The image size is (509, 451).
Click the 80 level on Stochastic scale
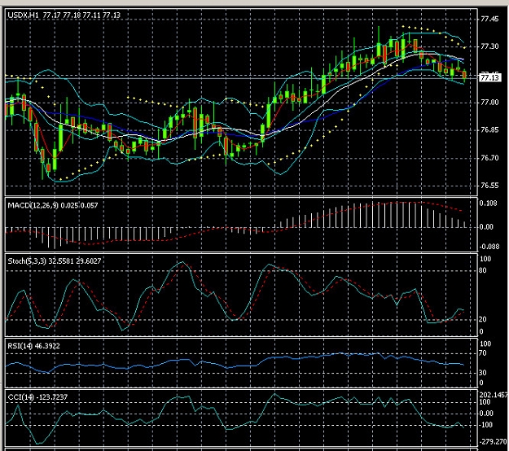click(483, 270)
